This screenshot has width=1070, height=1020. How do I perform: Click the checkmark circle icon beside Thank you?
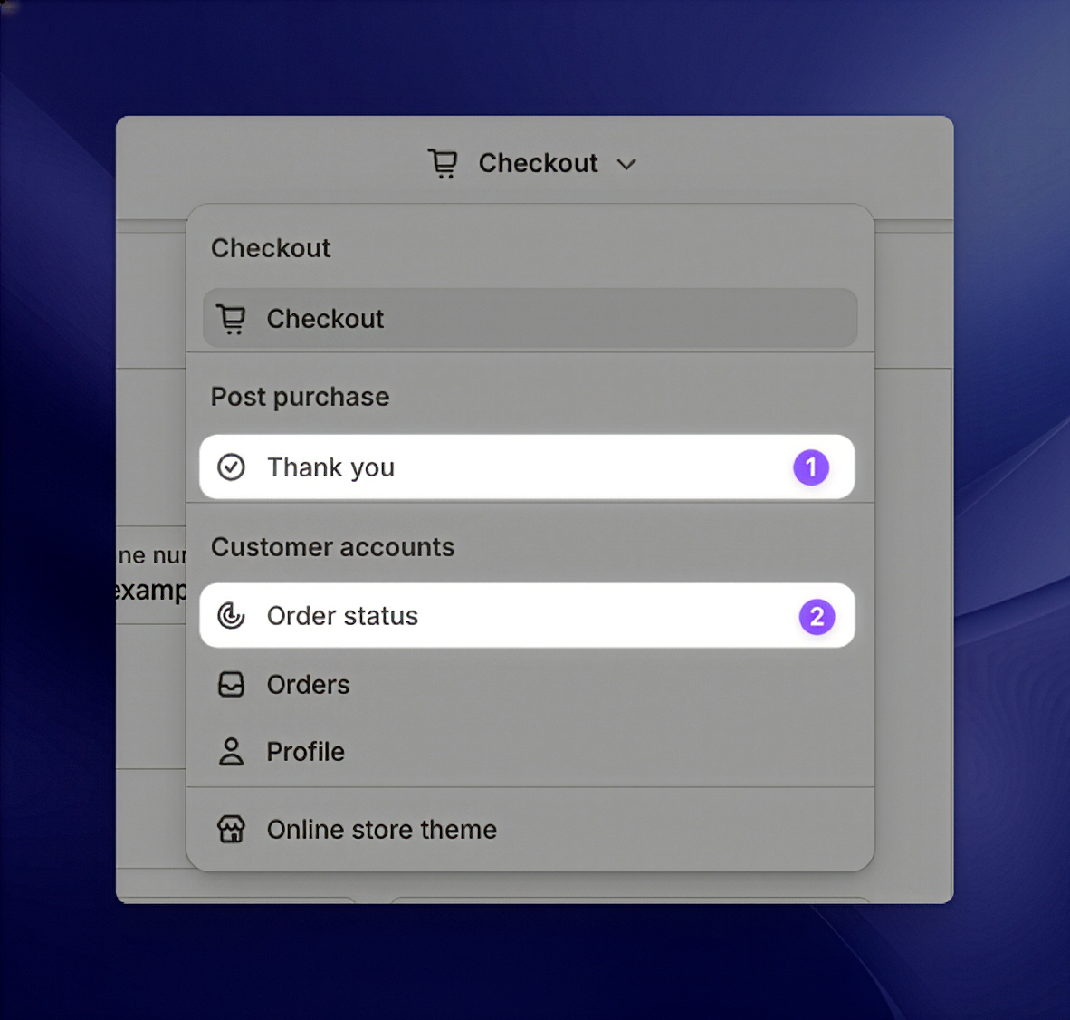tap(232, 467)
